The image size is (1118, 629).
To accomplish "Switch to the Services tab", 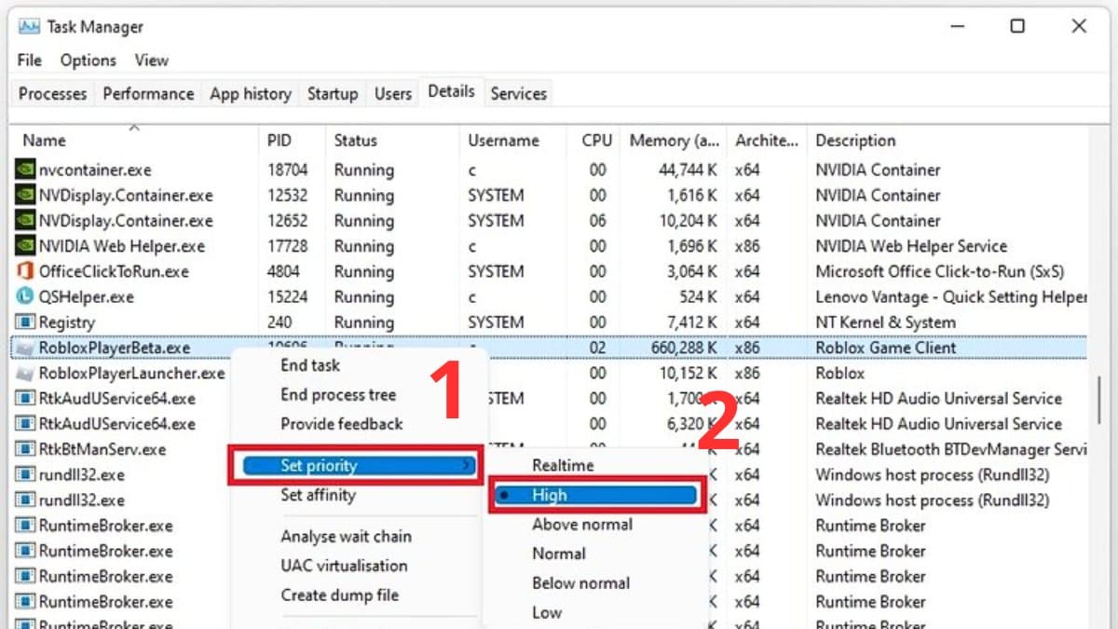I will pyautogui.click(x=518, y=93).
